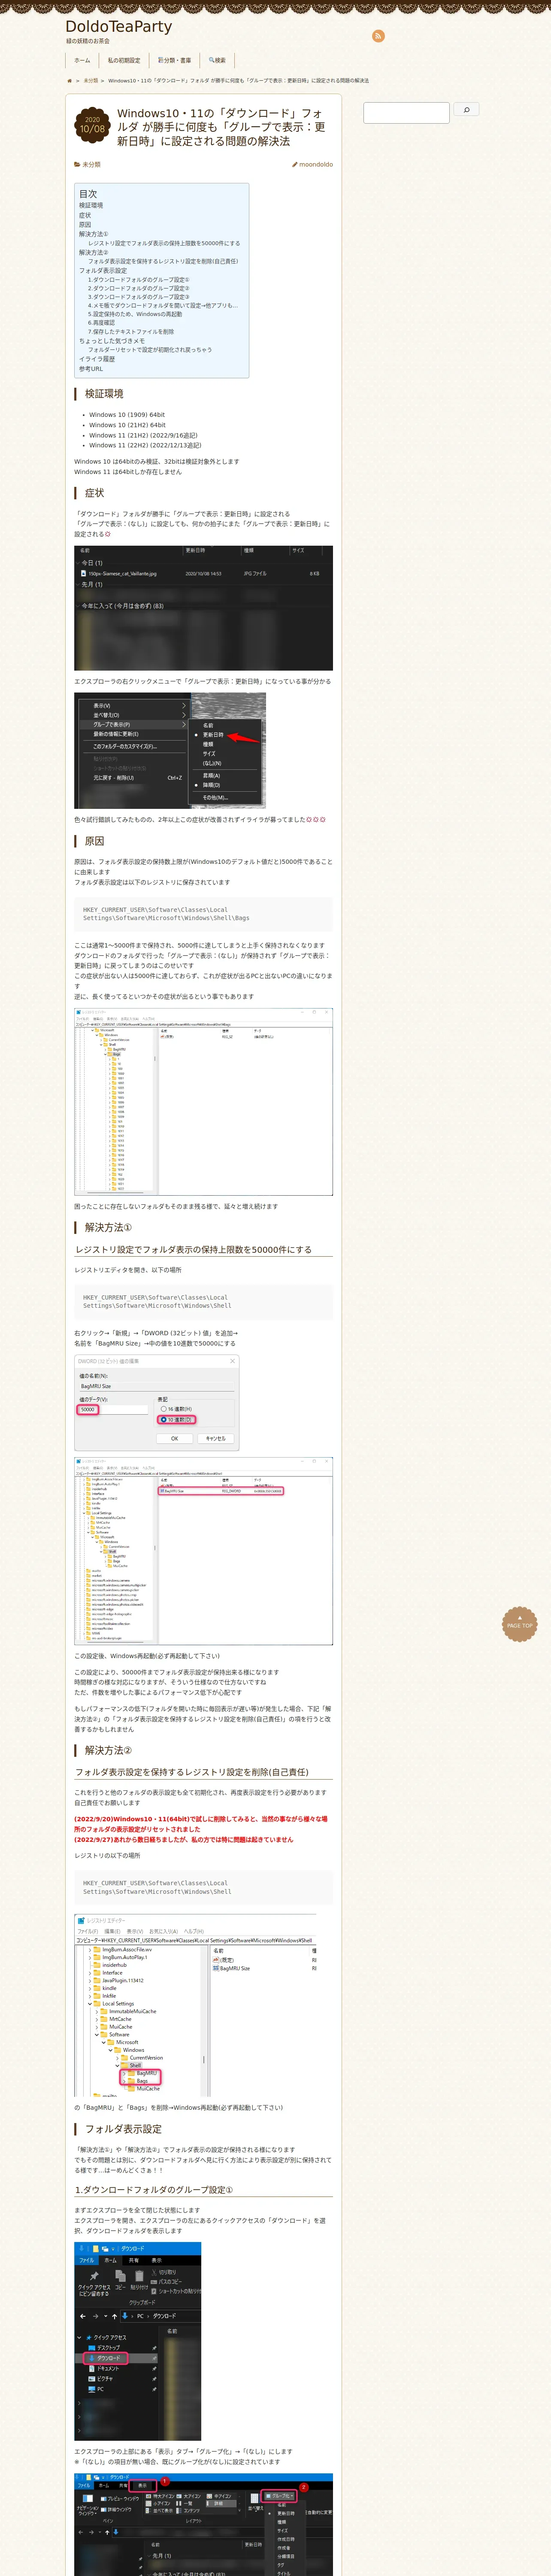Open the 私の初期設定 menu item
551x2576 pixels.
(124, 60)
